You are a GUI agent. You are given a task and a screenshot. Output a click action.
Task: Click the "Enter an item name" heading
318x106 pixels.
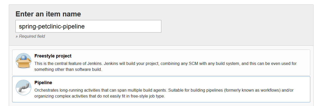(x=48, y=14)
